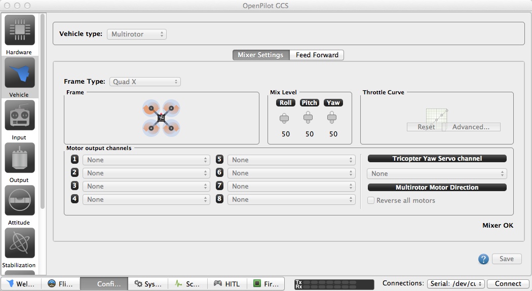Open the Attitude horizon icon

pos(20,201)
